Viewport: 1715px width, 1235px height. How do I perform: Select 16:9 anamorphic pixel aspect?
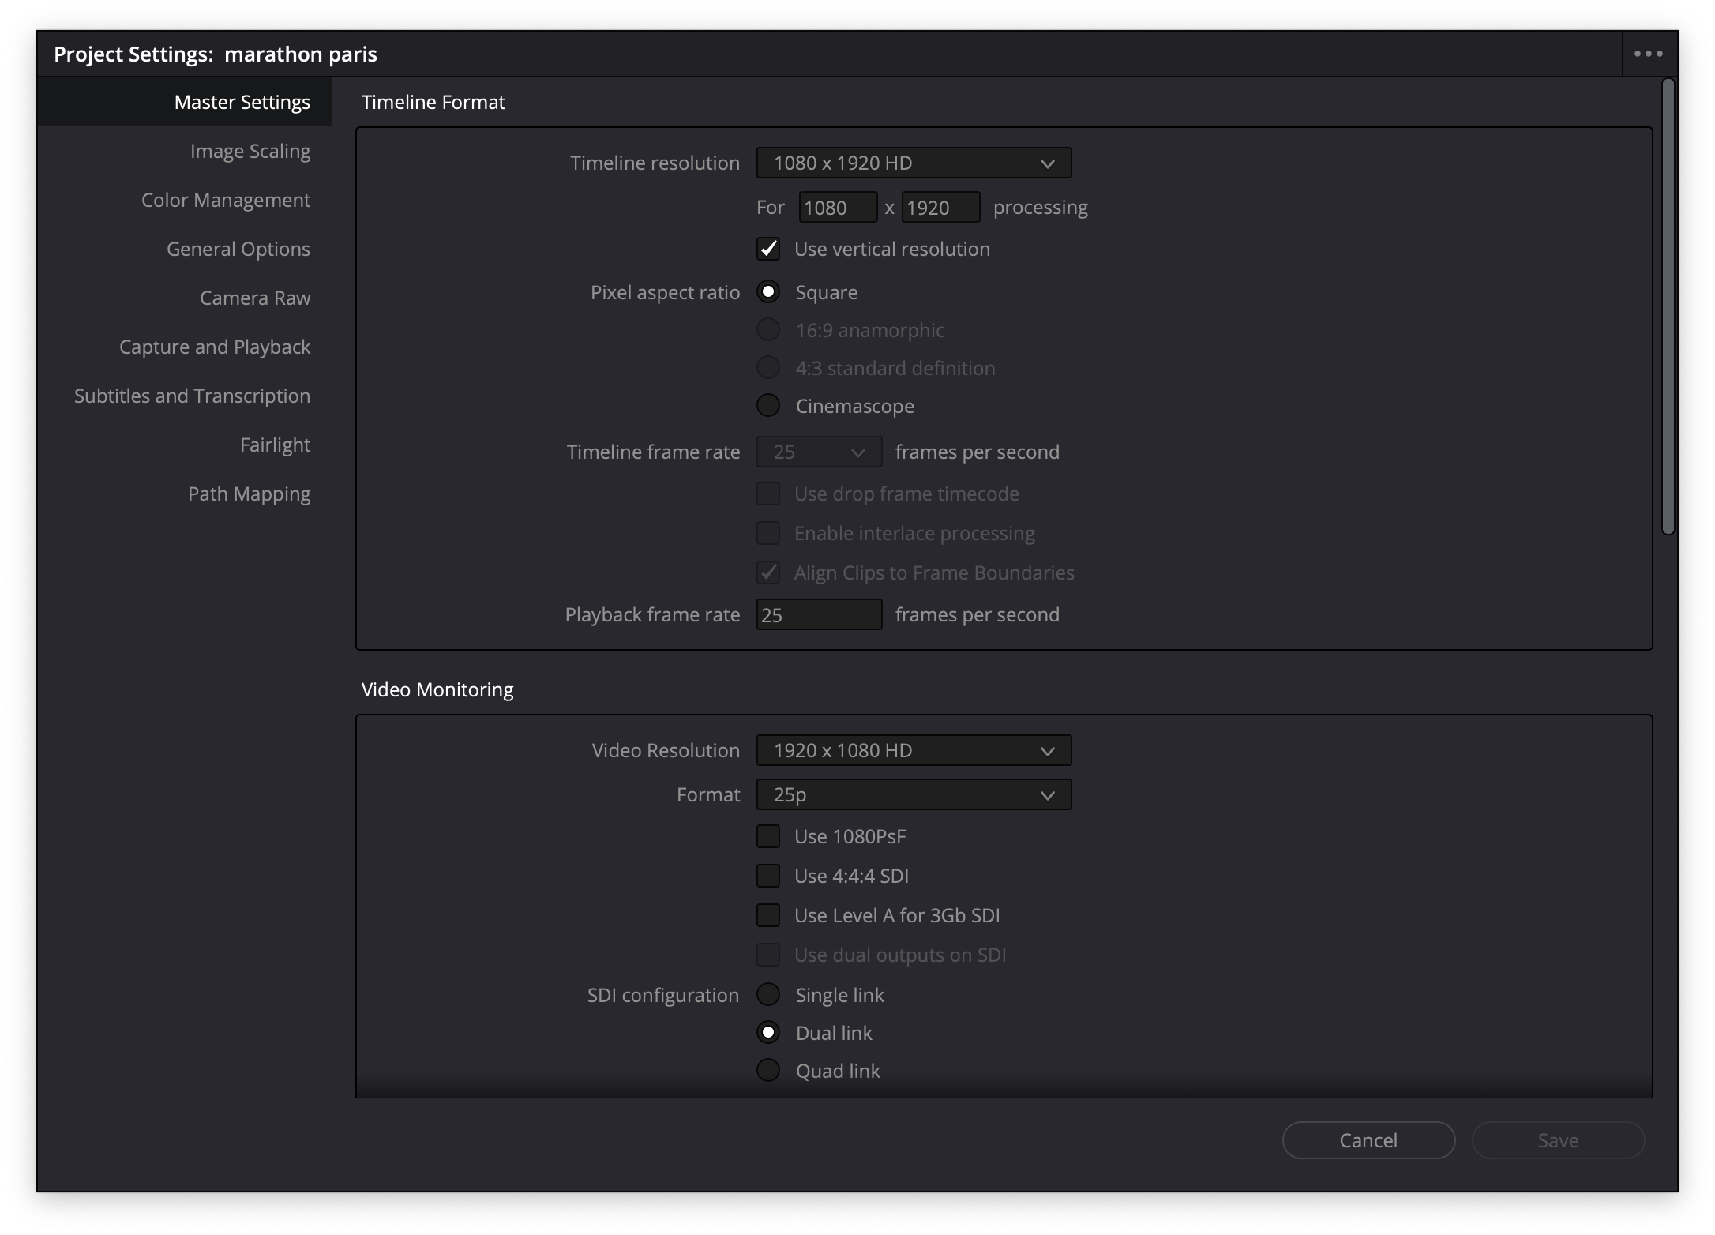click(768, 330)
